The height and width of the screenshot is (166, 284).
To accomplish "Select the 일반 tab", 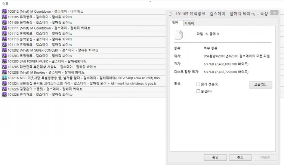I will point(175,23).
